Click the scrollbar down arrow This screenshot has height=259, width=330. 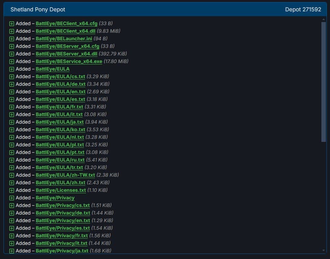coord(323,251)
